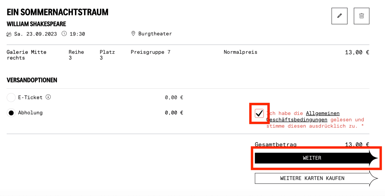Image resolution: width=385 pixels, height=196 pixels.
Task: Select the Abholung radio button
Action: 11,113
